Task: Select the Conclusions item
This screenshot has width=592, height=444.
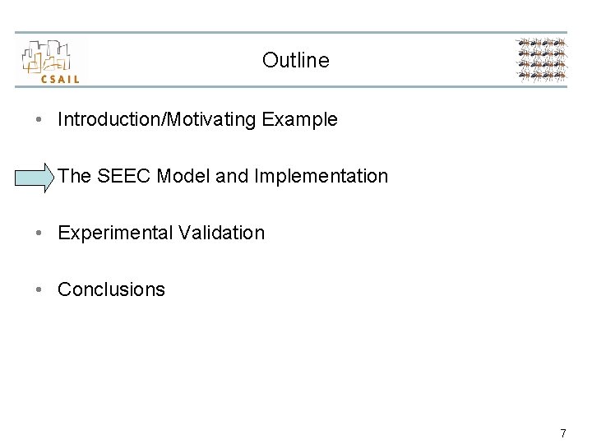Action: (x=111, y=290)
